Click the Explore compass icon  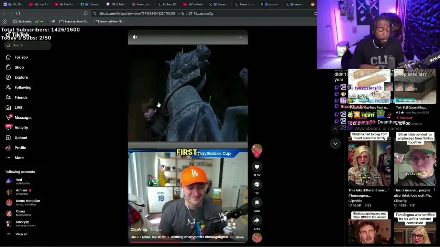[8, 77]
